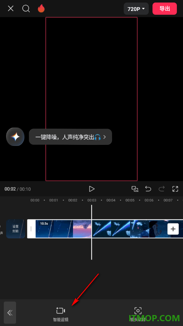Viewport: 183px width, 326px height.
Task: Tap the flame trending icon
Action: click(x=41, y=9)
